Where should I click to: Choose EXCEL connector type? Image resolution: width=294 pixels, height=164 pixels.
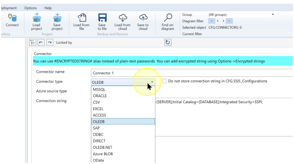click(x=123, y=109)
